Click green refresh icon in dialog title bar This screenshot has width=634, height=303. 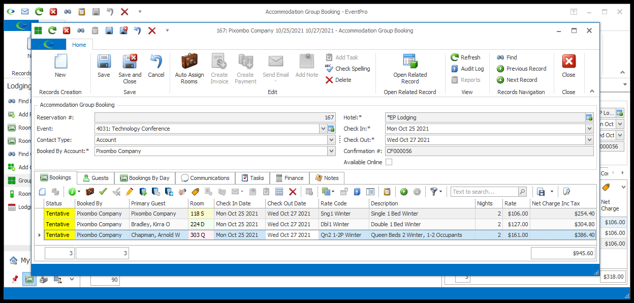coord(52,31)
